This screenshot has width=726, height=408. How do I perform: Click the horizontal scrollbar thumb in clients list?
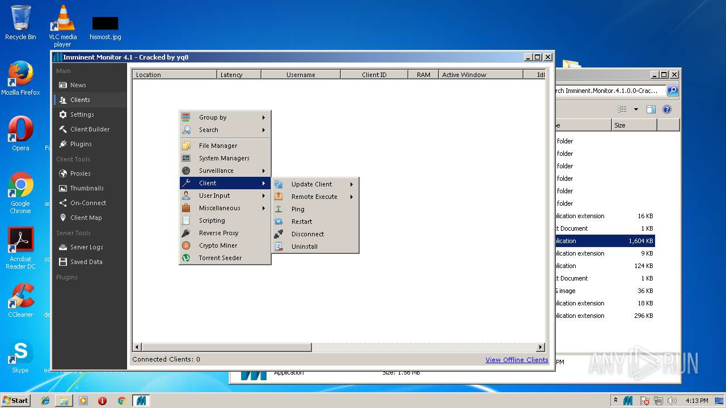[x=226, y=347]
